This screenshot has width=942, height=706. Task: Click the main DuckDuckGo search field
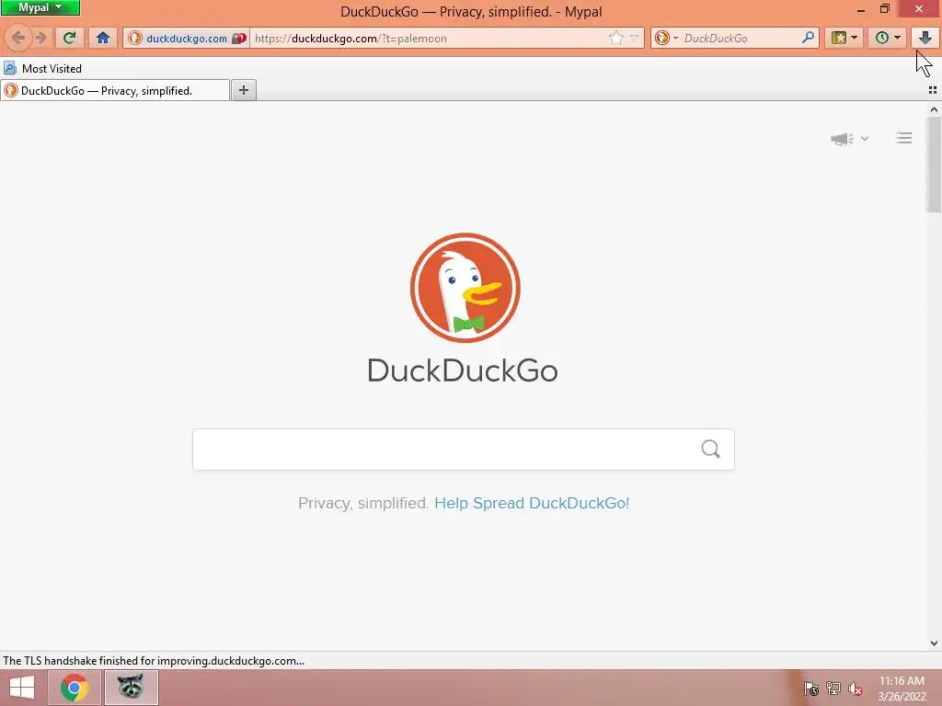point(464,449)
